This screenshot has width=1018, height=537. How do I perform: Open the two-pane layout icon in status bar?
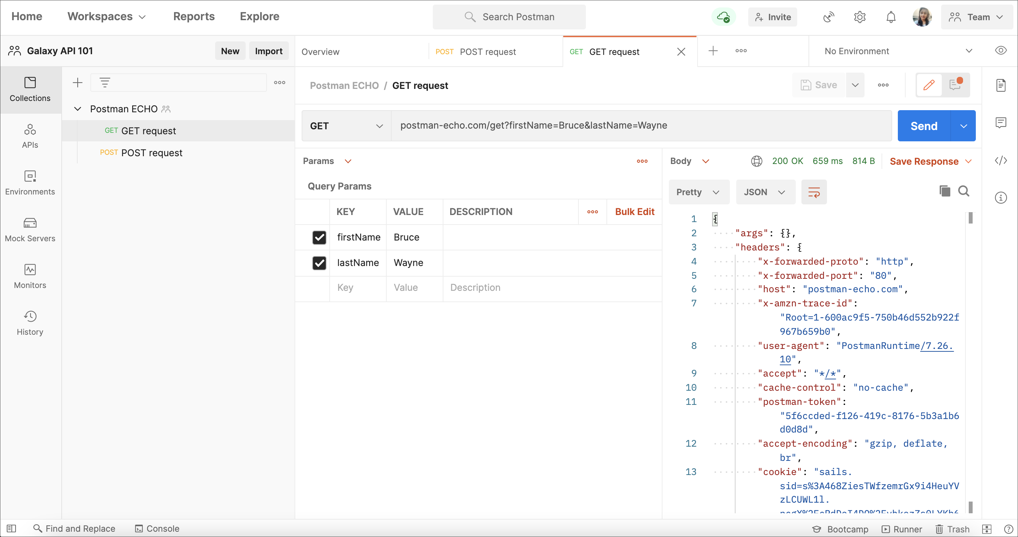(x=987, y=529)
